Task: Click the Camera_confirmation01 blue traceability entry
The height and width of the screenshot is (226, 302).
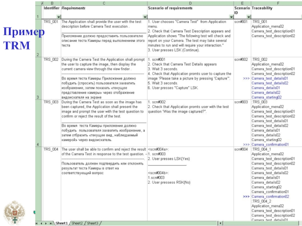Action: (270, 144)
